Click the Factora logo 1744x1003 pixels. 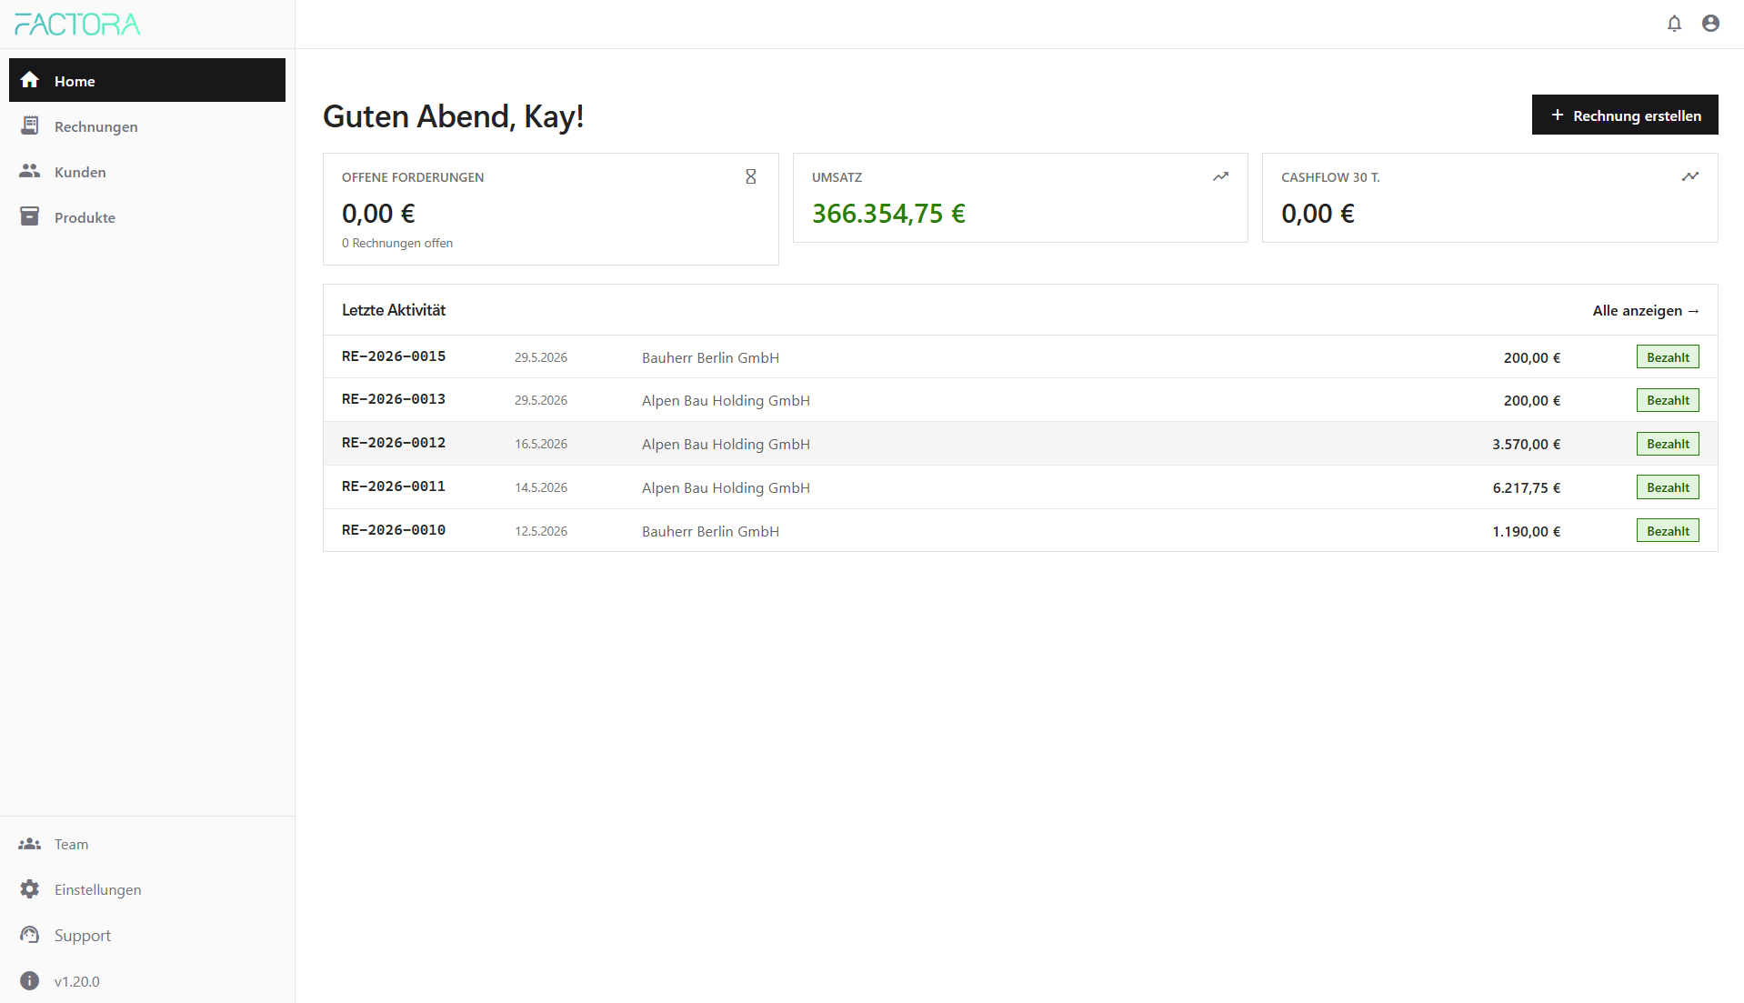[x=77, y=25]
